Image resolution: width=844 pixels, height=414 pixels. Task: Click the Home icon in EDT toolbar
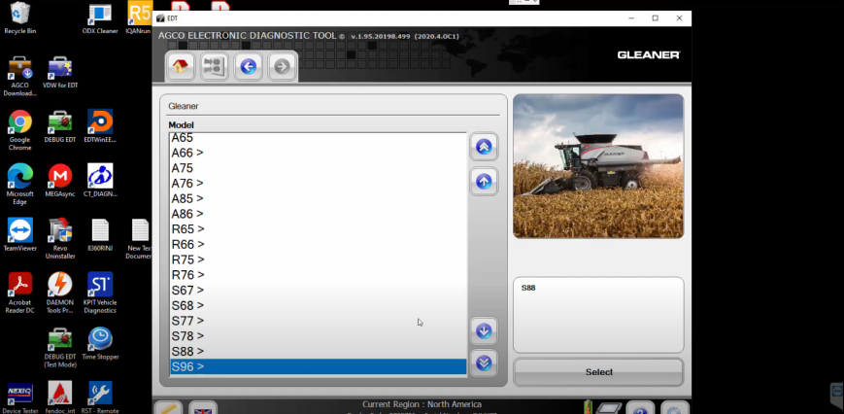(x=180, y=66)
